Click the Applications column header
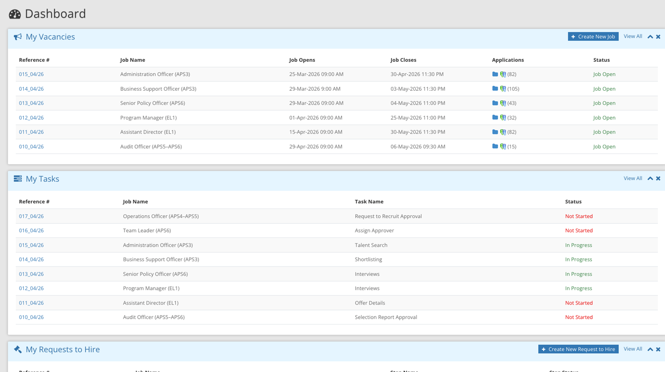Image resolution: width=665 pixels, height=372 pixels. (508, 60)
